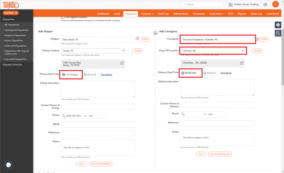
Task: Open the settings gear icon in header
Action: (x=265, y=4)
